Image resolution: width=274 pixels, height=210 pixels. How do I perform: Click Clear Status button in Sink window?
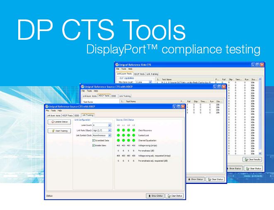[253, 169]
